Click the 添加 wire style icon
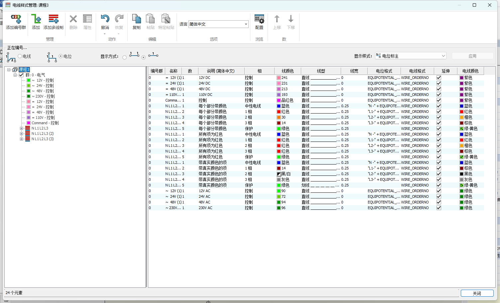The image size is (500, 303). [x=36, y=19]
